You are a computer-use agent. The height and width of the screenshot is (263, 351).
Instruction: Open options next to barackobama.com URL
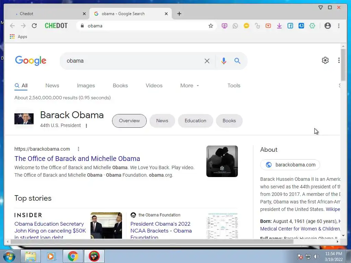tap(78, 149)
